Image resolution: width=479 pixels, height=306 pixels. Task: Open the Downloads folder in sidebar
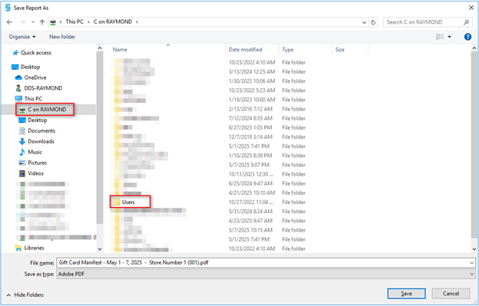coord(37,141)
